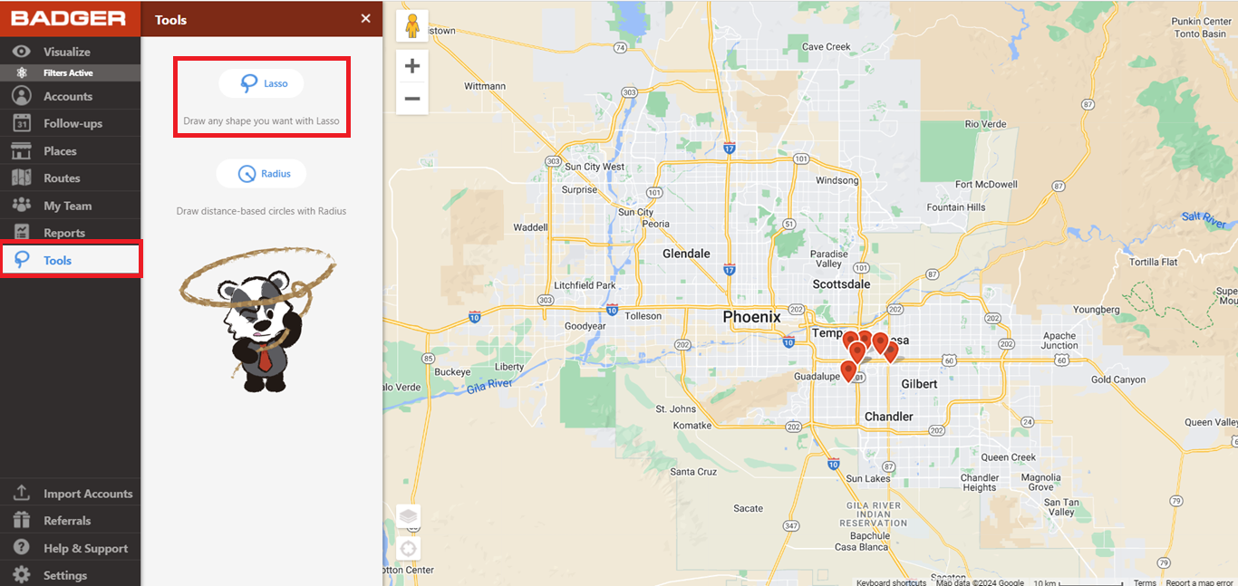
Task: Click Report a map error link
Action: pyautogui.click(x=1199, y=582)
